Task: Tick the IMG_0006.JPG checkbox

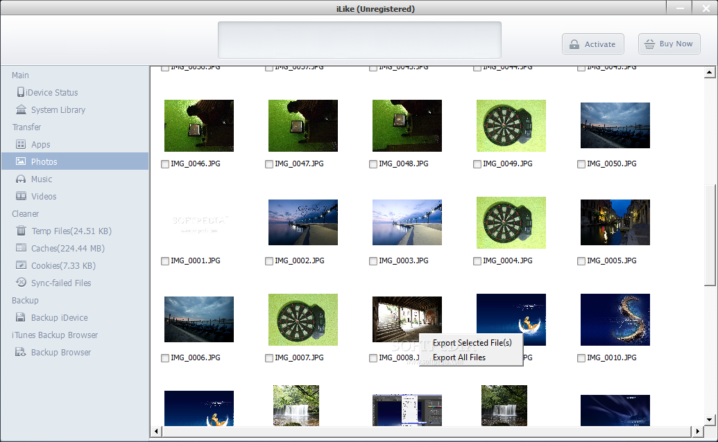Action: pos(165,358)
